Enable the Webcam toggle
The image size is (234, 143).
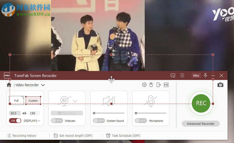point(57,121)
